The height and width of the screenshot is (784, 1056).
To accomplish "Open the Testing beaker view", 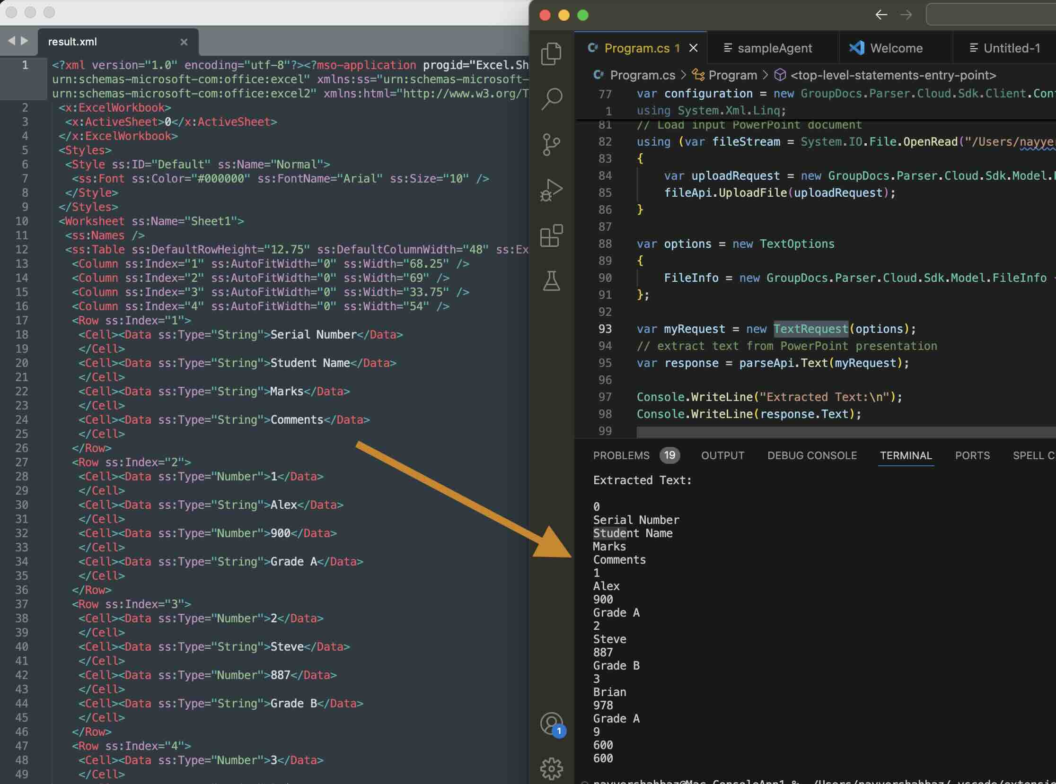I will 551,281.
